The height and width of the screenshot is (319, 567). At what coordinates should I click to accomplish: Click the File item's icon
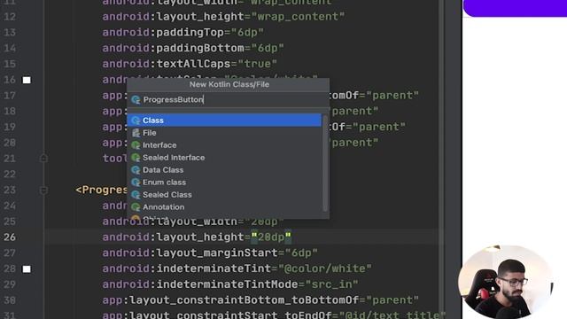[x=136, y=133]
